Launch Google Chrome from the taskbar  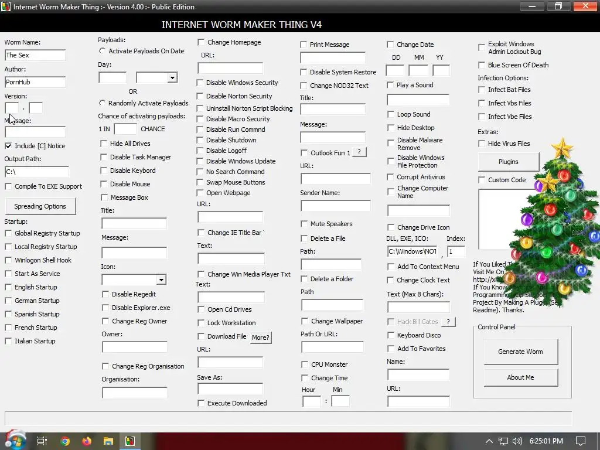(64, 441)
